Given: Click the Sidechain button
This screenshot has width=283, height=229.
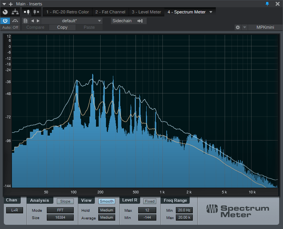Looking at the screenshot, I should pos(127,21).
